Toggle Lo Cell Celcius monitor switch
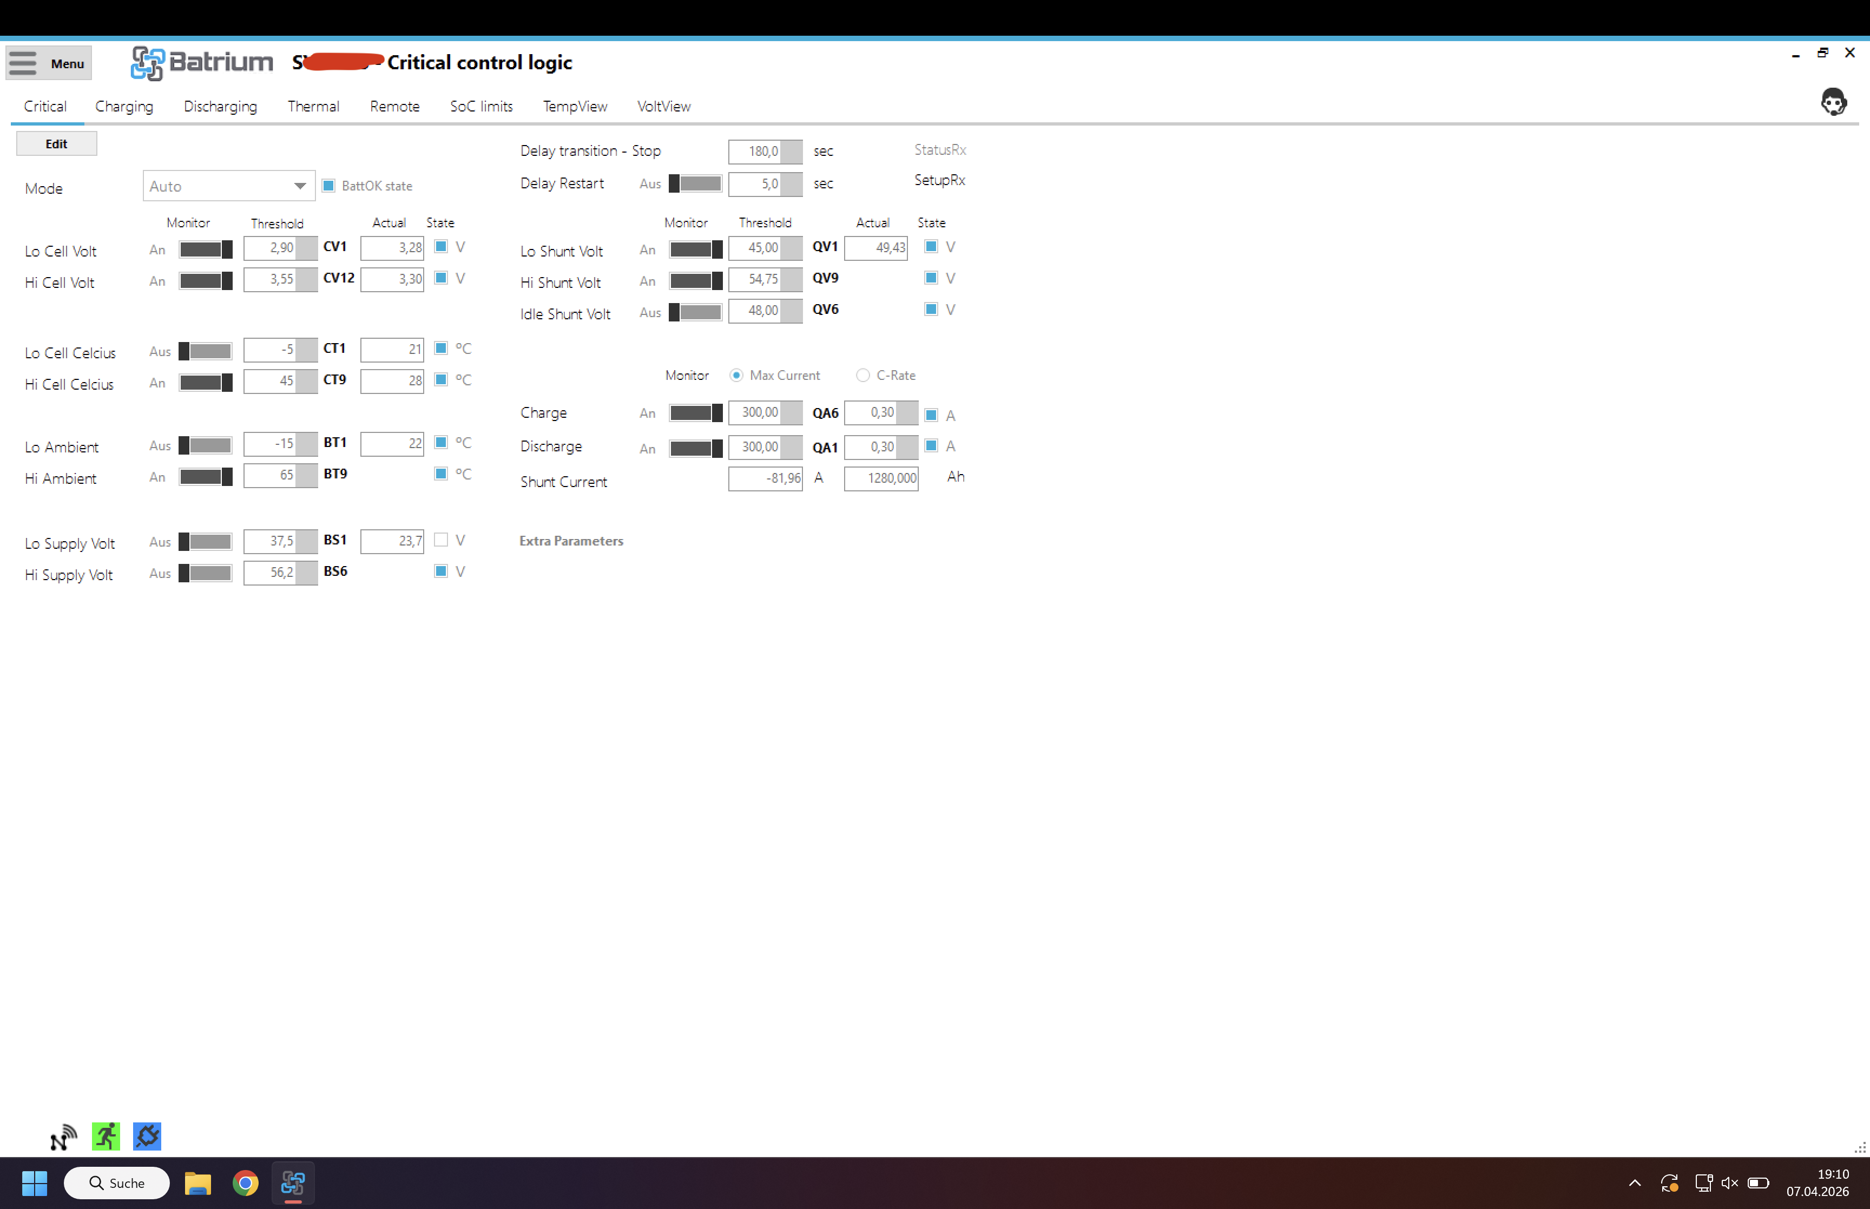This screenshot has height=1209, width=1870. [206, 351]
